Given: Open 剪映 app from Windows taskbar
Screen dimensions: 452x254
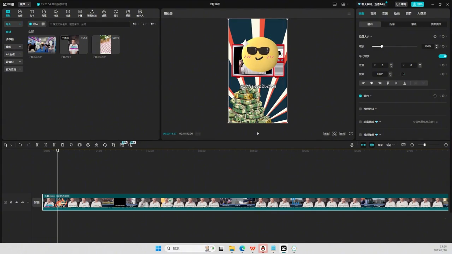Looking at the screenshot, I should point(284,248).
